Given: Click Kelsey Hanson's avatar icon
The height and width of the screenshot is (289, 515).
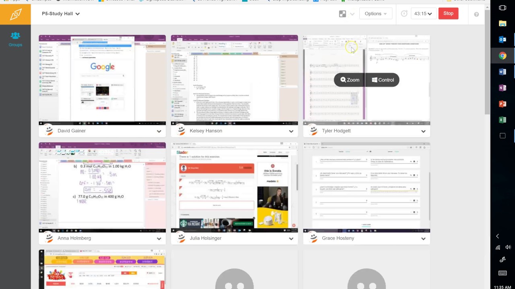Looking at the screenshot, I should [x=181, y=130].
